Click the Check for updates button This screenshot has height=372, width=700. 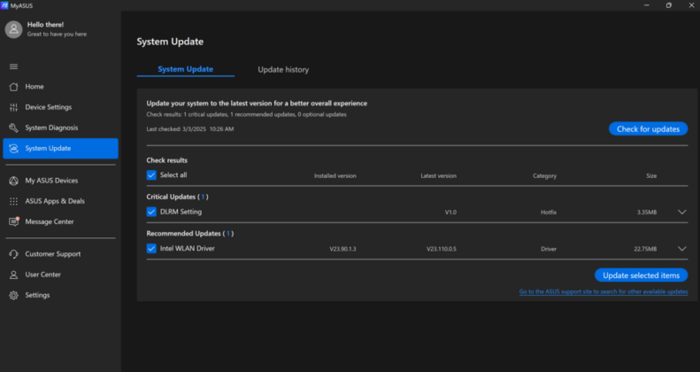coord(648,128)
